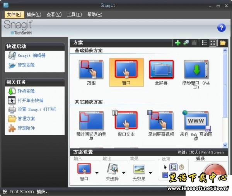Open 管理图像 link

pyautogui.click(x=26, y=65)
